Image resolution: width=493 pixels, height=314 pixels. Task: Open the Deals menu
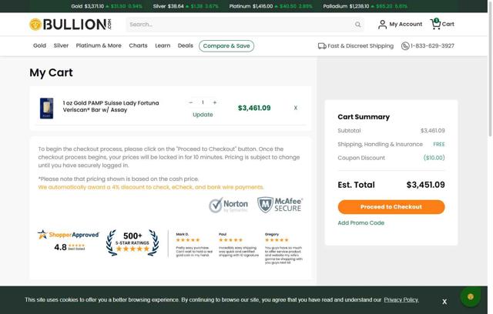(x=186, y=45)
